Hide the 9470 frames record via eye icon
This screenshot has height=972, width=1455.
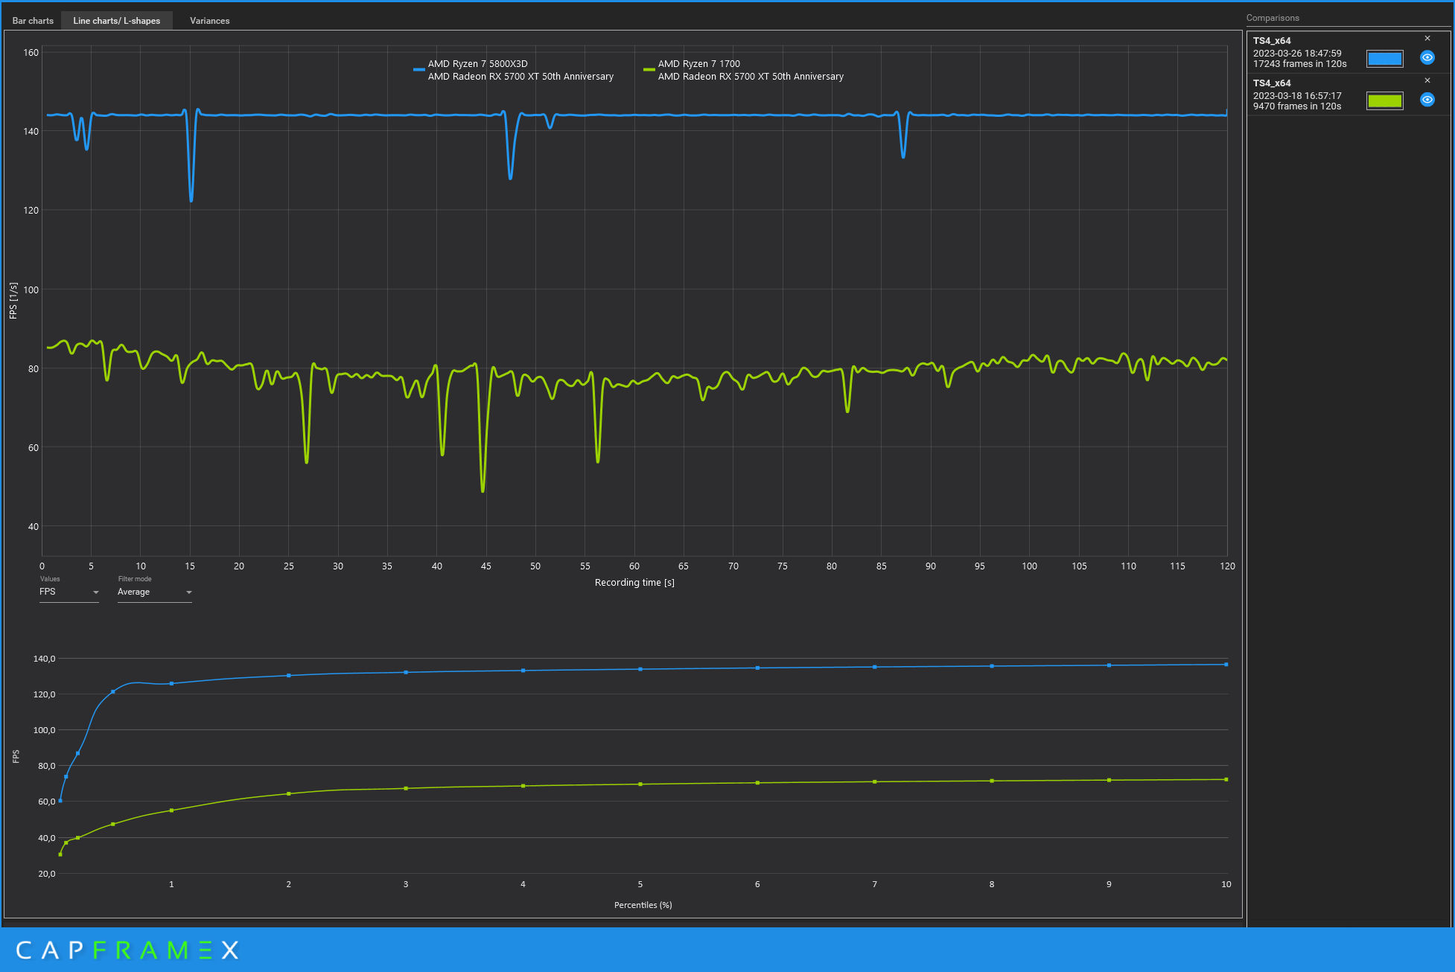click(x=1427, y=100)
